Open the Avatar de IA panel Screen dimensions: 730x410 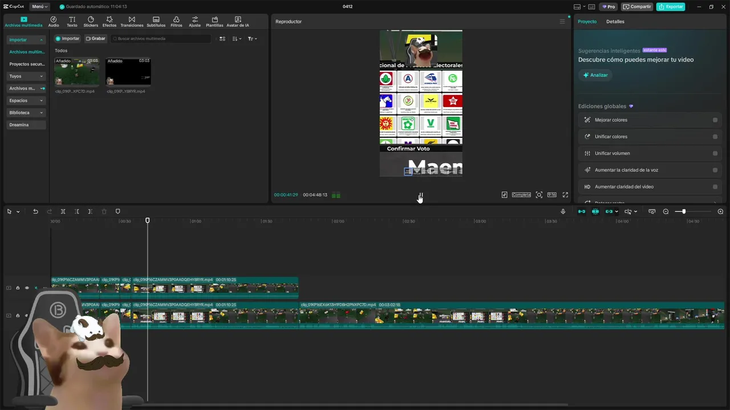tap(238, 22)
